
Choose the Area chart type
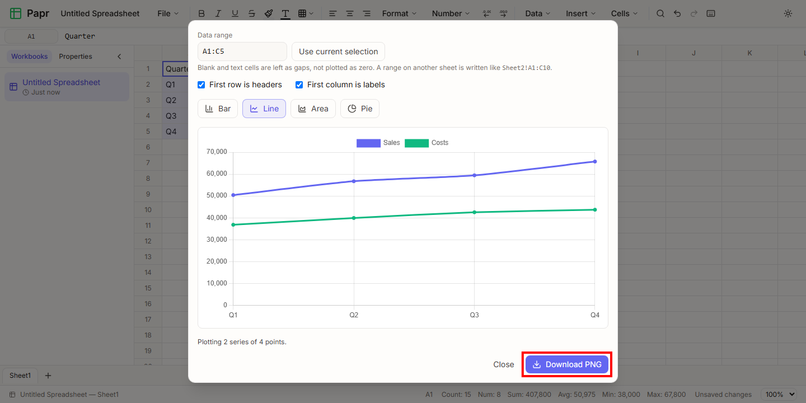313,109
